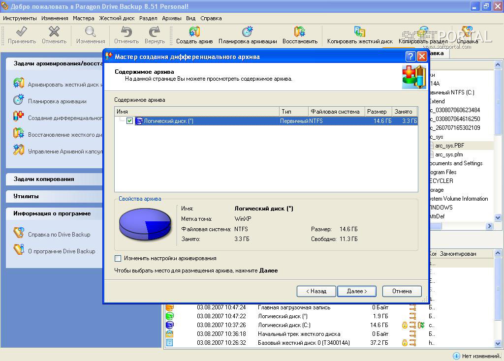This screenshot has height=361, width=504.
Task: Click the Отменить X toolbar icon
Action: point(54,32)
